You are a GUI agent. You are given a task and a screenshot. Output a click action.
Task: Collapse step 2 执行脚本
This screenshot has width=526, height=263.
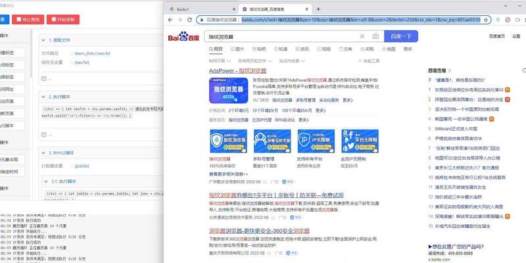click(x=43, y=97)
